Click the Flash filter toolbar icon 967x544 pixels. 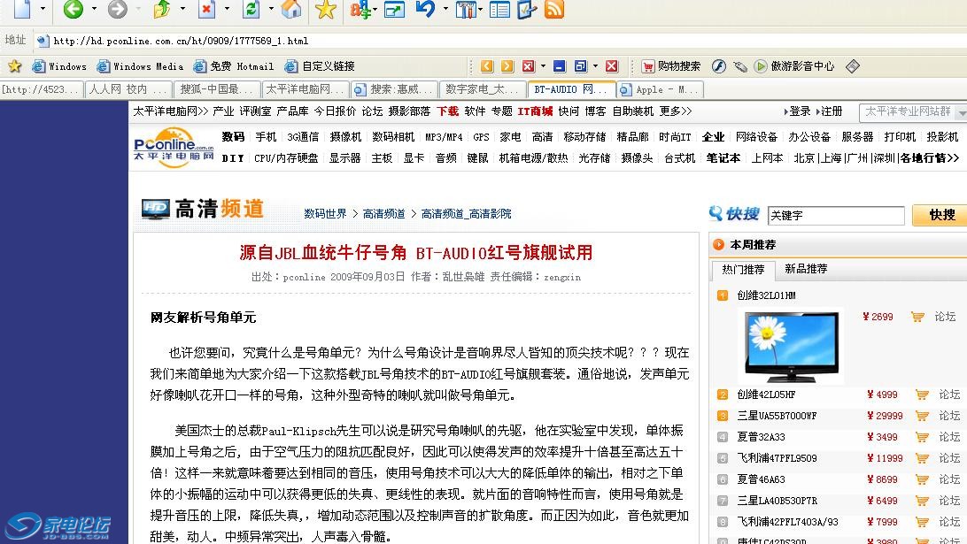[x=718, y=66]
